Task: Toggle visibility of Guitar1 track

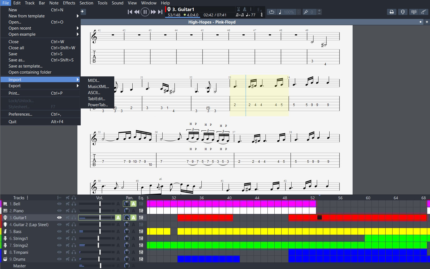Action: click(x=59, y=218)
